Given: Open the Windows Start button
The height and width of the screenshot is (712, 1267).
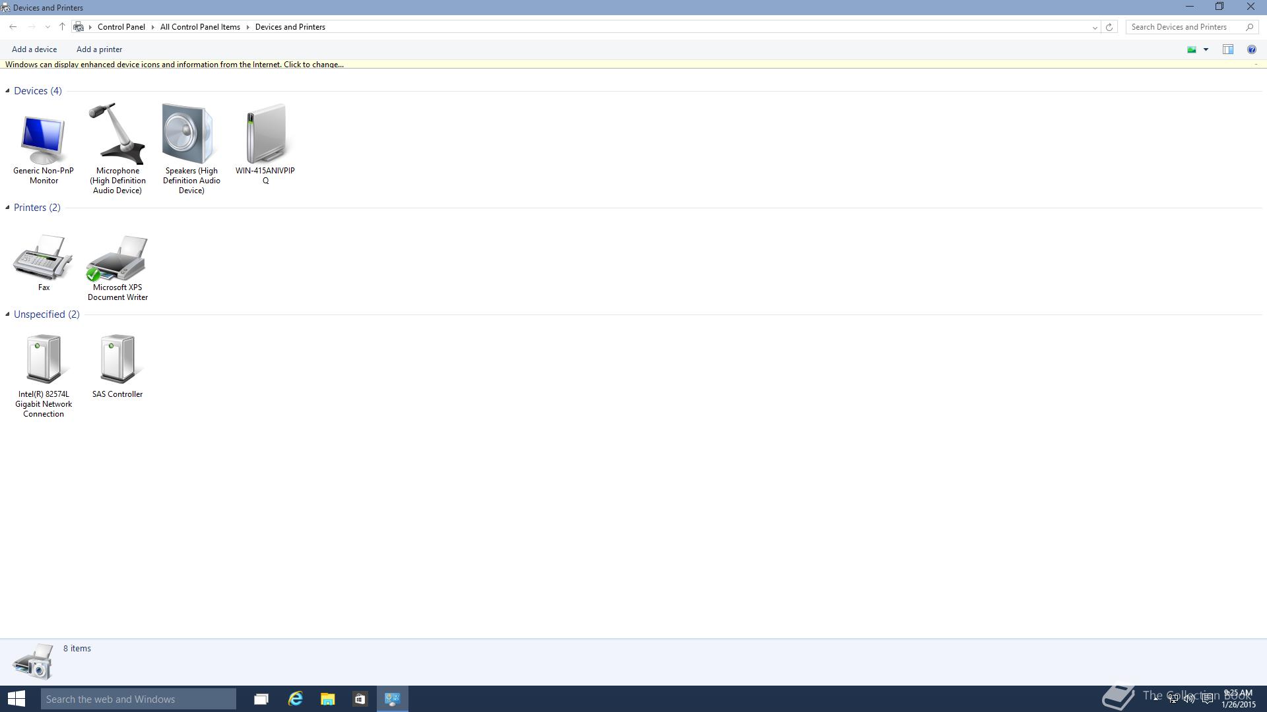Looking at the screenshot, I should pos(16,699).
